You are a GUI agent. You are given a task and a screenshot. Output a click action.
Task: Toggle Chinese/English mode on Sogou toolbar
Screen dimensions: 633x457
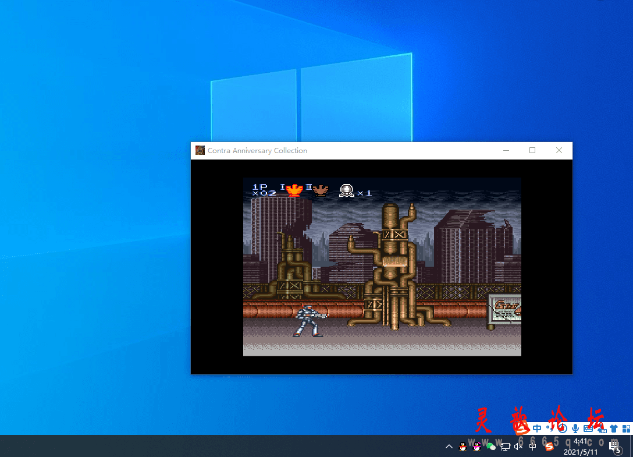pyautogui.click(x=537, y=428)
